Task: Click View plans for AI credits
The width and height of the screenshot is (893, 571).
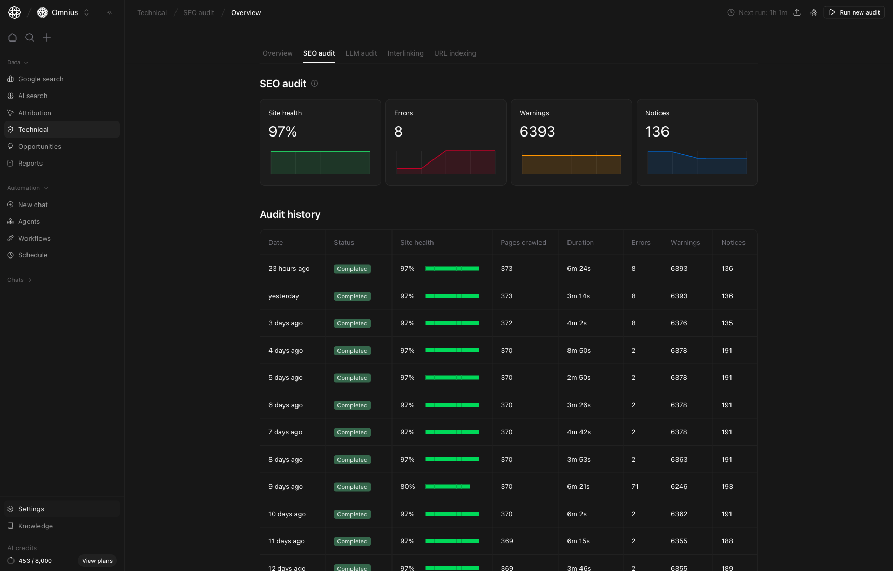Action: (x=97, y=561)
